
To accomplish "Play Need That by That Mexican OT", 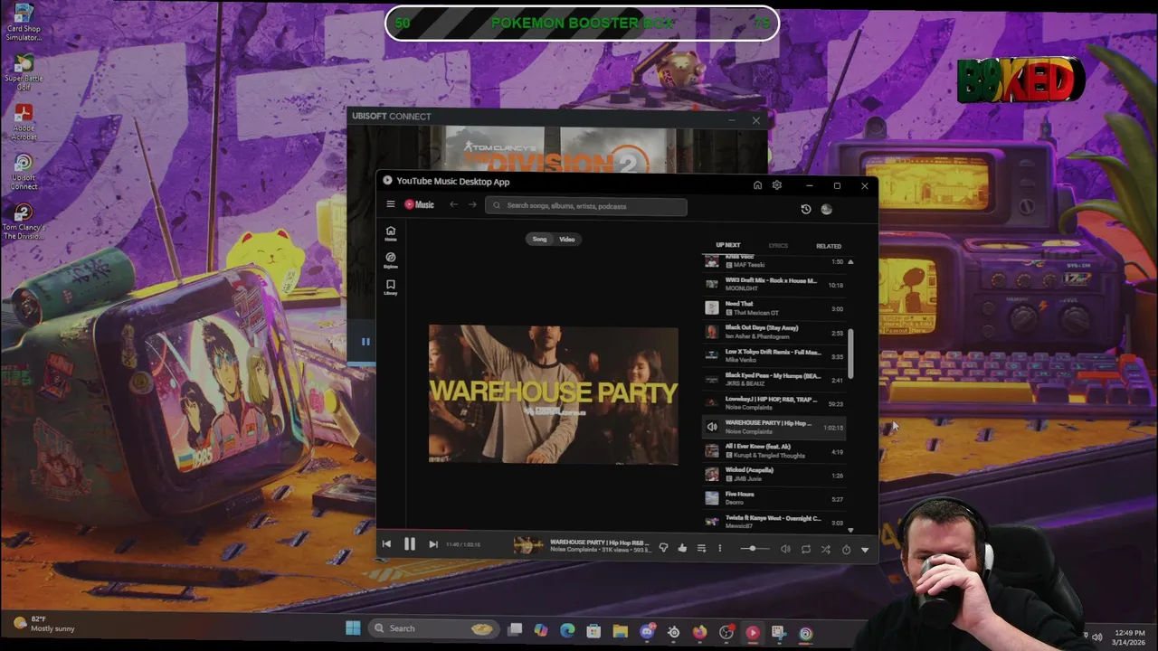I will pyautogui.click(x=774, y=308).
